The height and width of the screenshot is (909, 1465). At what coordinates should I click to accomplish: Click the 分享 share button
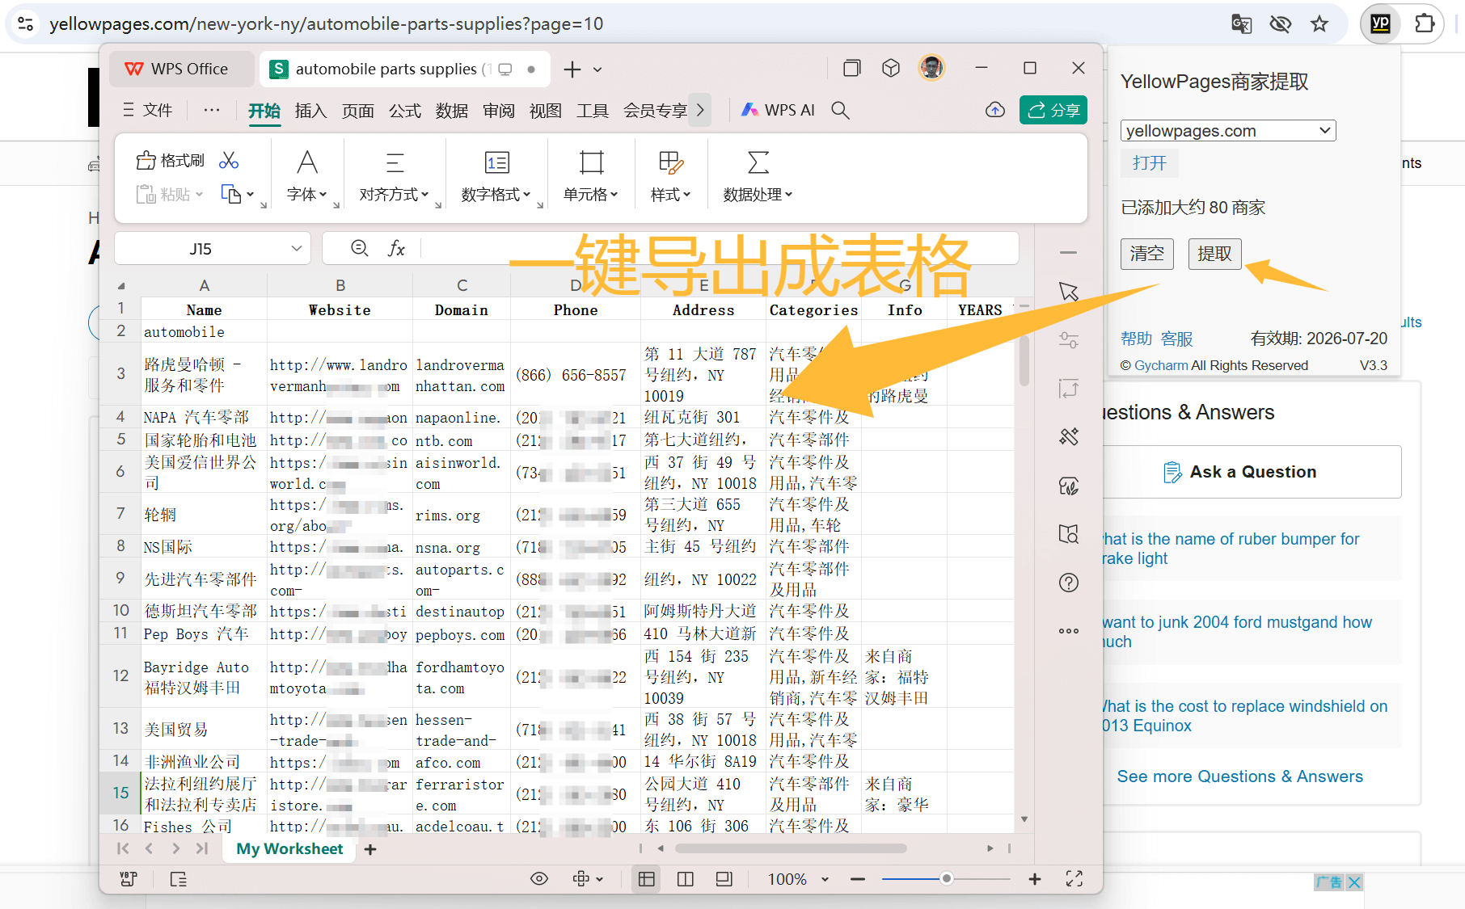[1053, 110]
